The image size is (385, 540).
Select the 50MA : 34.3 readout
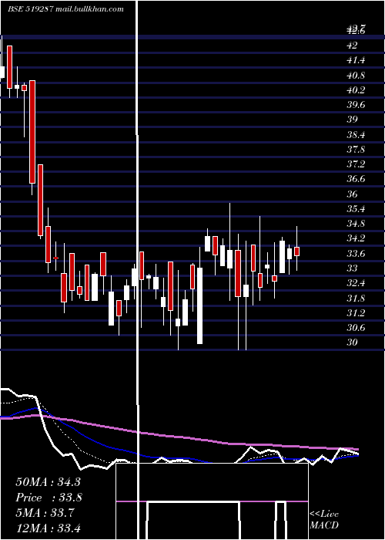coord(48,482)
